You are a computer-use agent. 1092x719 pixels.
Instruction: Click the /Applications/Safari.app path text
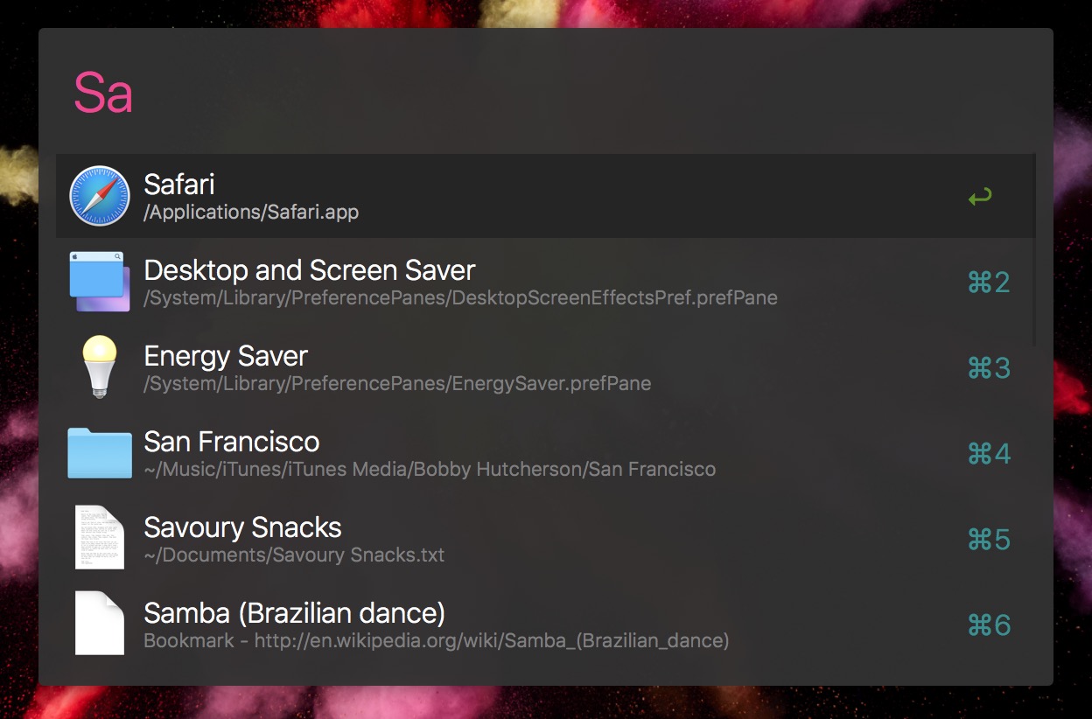[251, 212]
